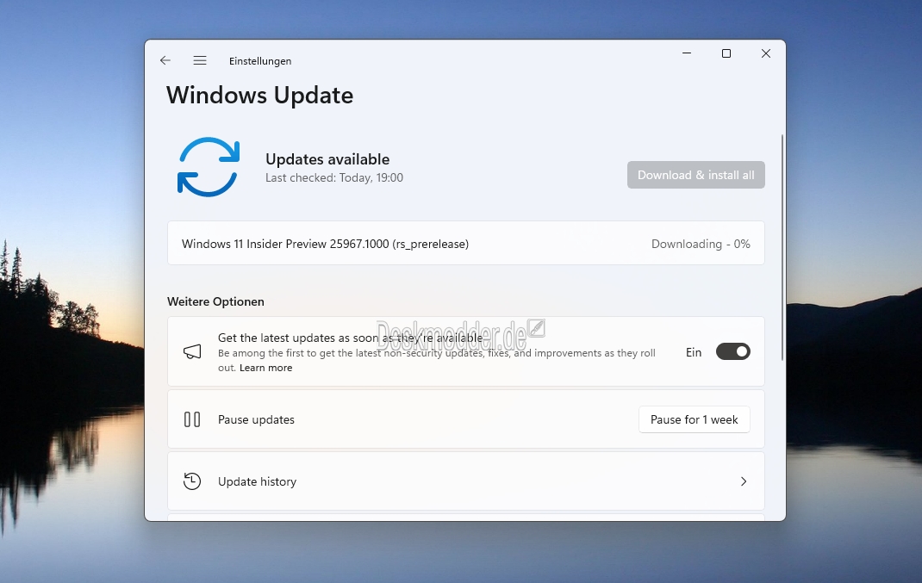This screenshot has height=583, width=922.
Task: Go back with the arrow icon
Action: [x=165, y=60]
